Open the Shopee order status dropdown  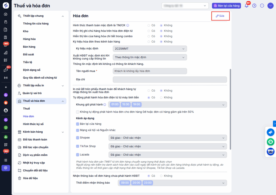coord(168,138)
